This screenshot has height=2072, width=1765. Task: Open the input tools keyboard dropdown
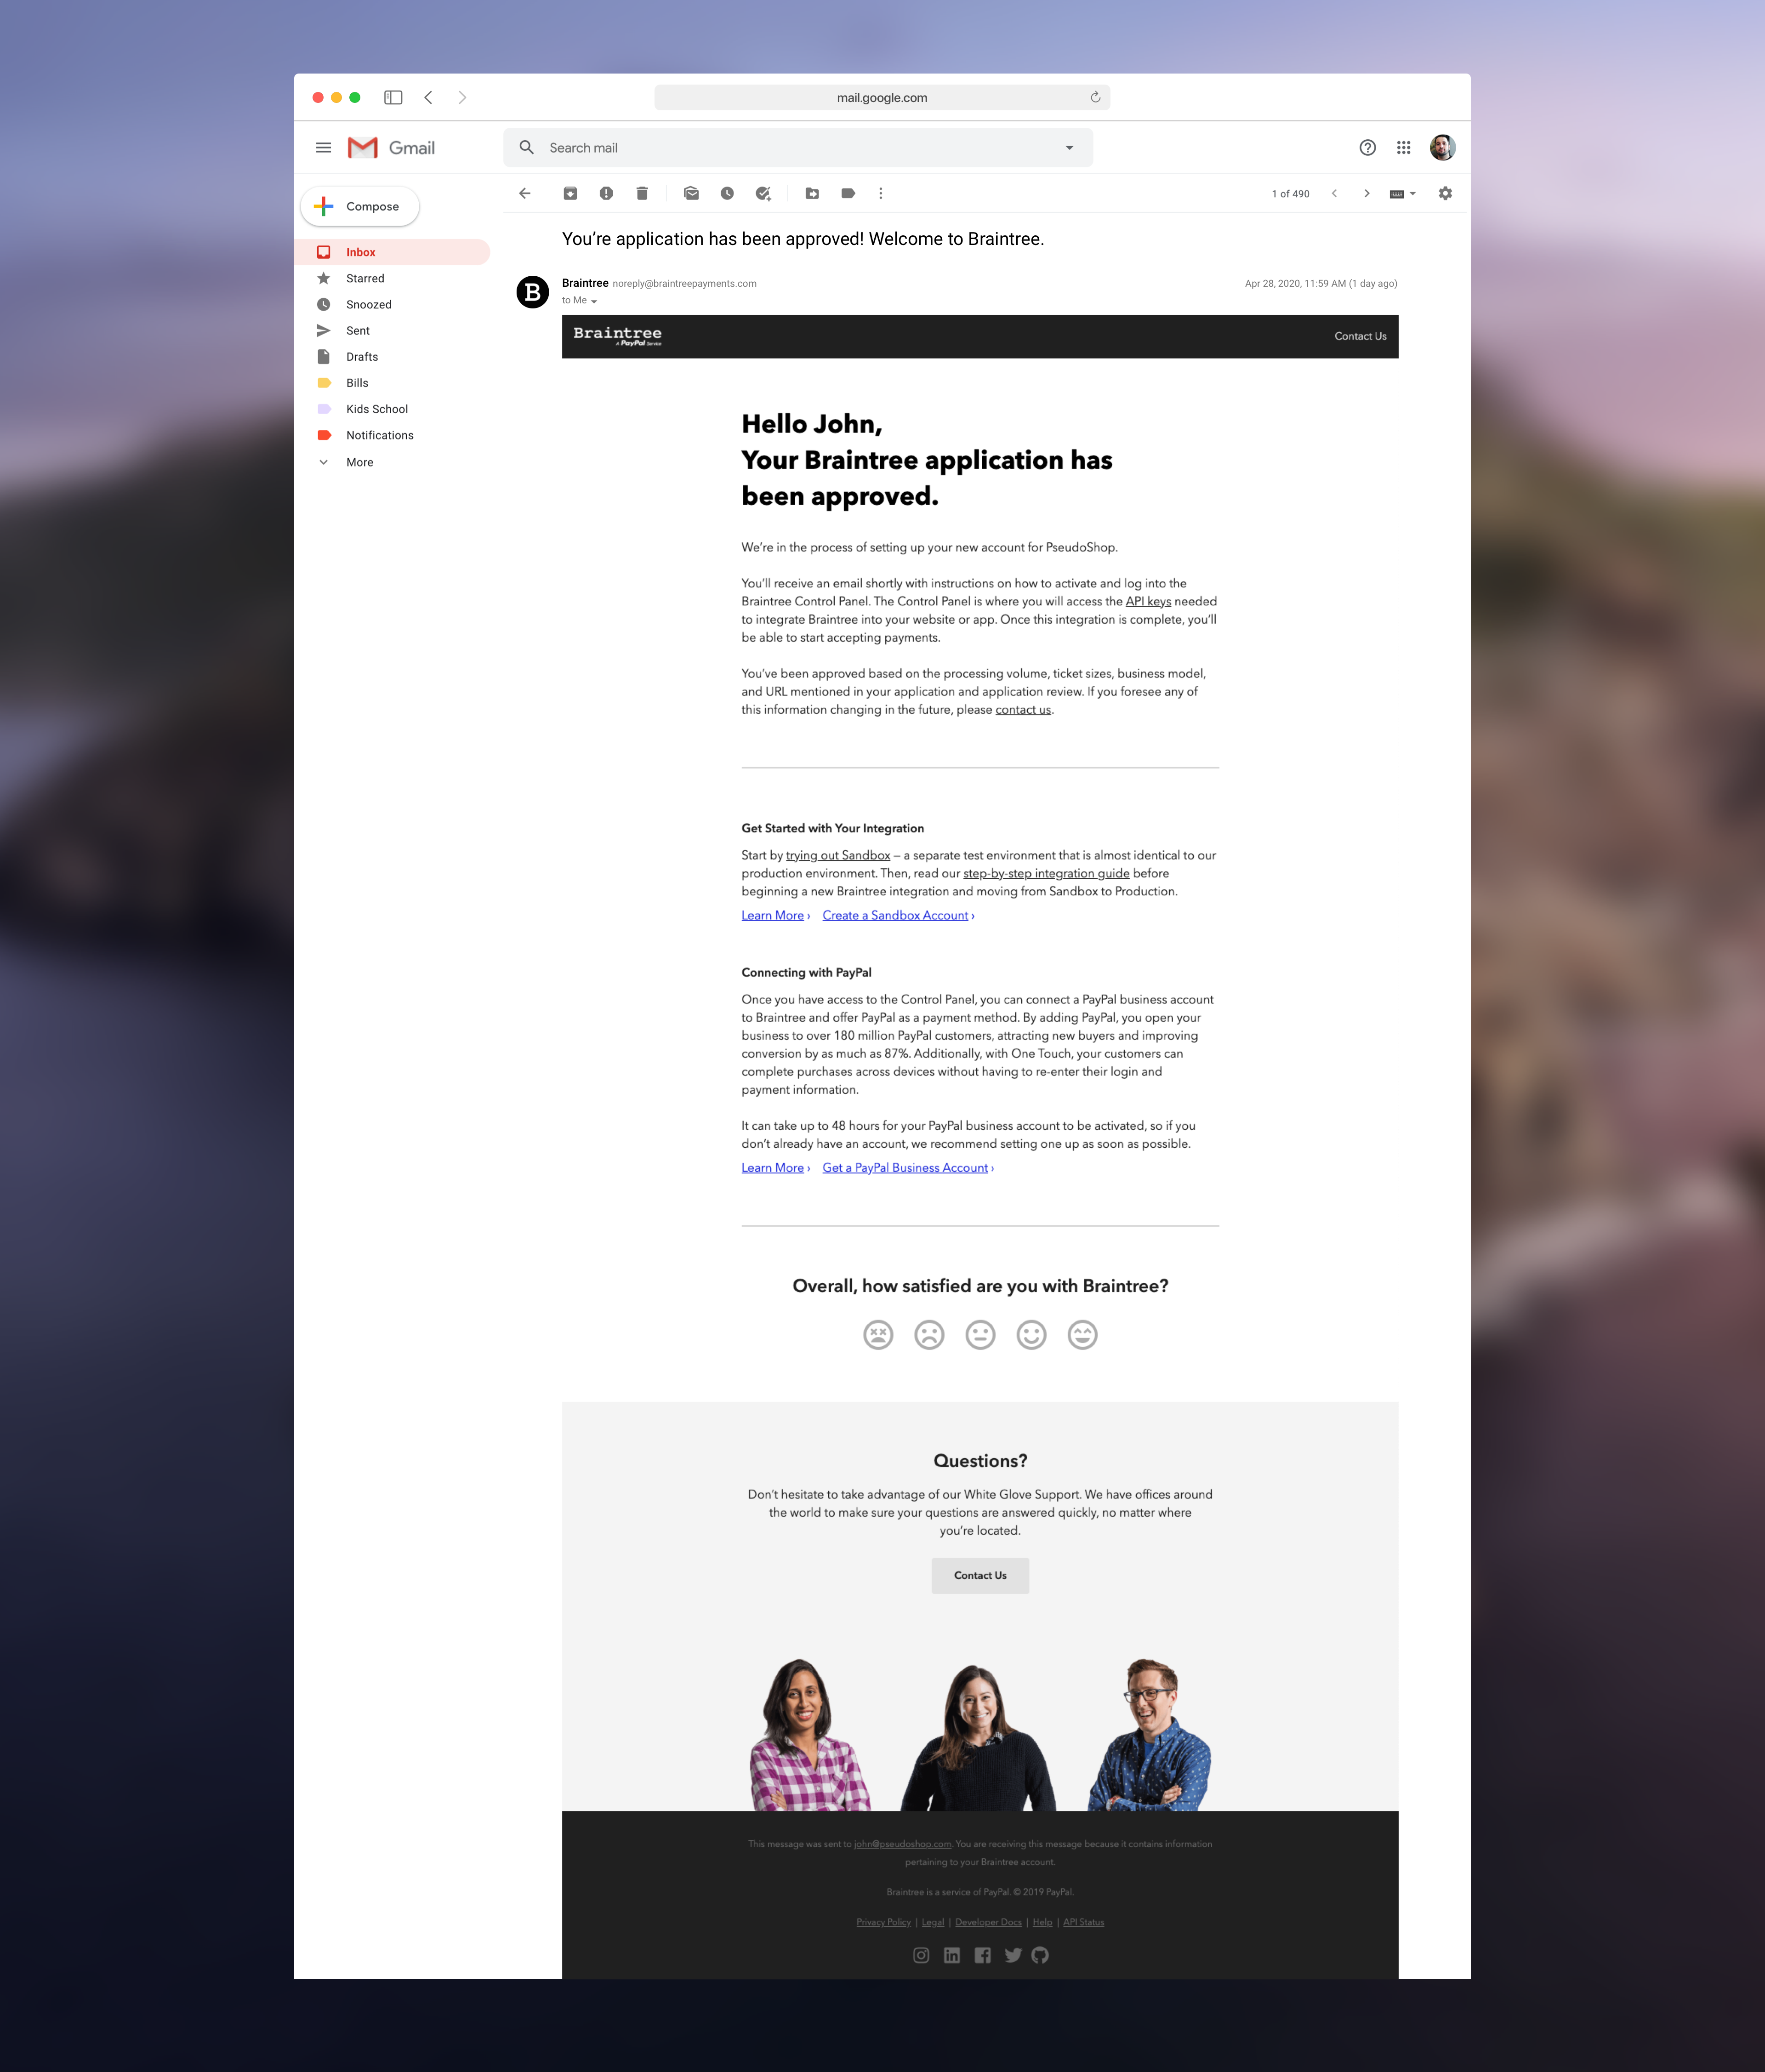pos(1402,194)
